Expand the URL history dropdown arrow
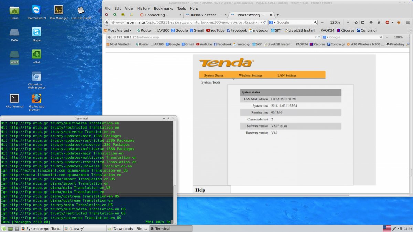 (x=261, y=22)
